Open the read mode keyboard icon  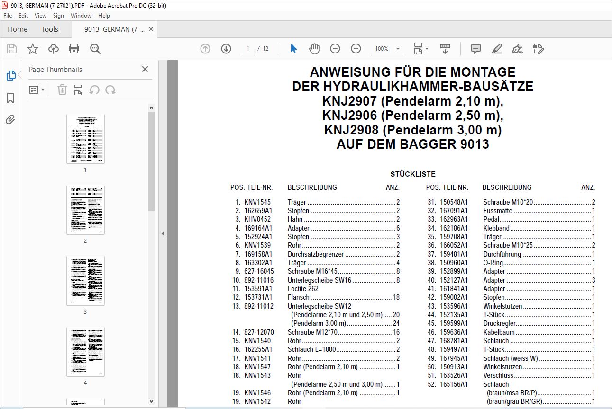click(445, 49)
